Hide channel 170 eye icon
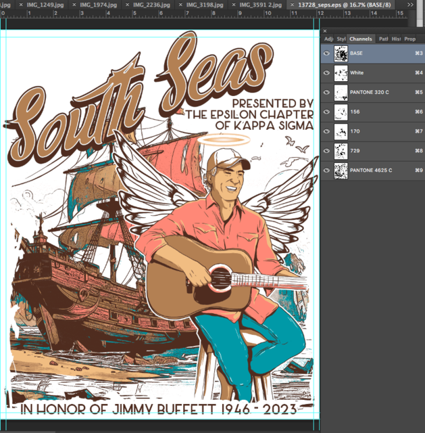The image size is (425, 433). (x=326, y=131)
